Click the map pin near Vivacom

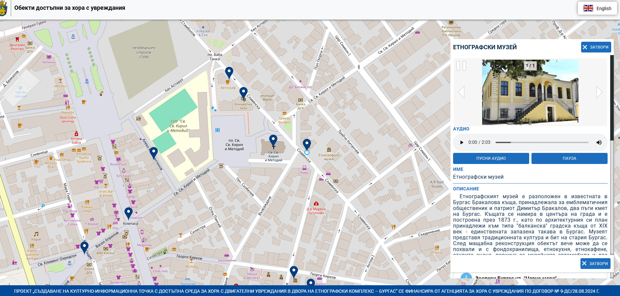128,213
